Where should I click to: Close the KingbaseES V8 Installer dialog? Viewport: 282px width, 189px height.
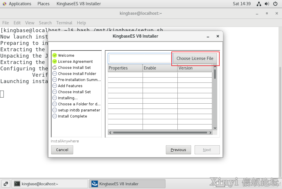(x=218, y=36)
